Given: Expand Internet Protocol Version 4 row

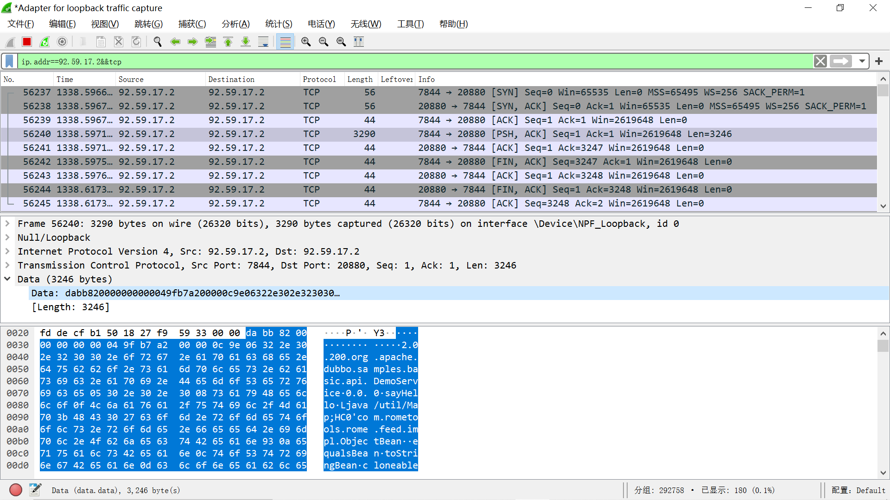Looking at the screenshot, I should [7, 251].
